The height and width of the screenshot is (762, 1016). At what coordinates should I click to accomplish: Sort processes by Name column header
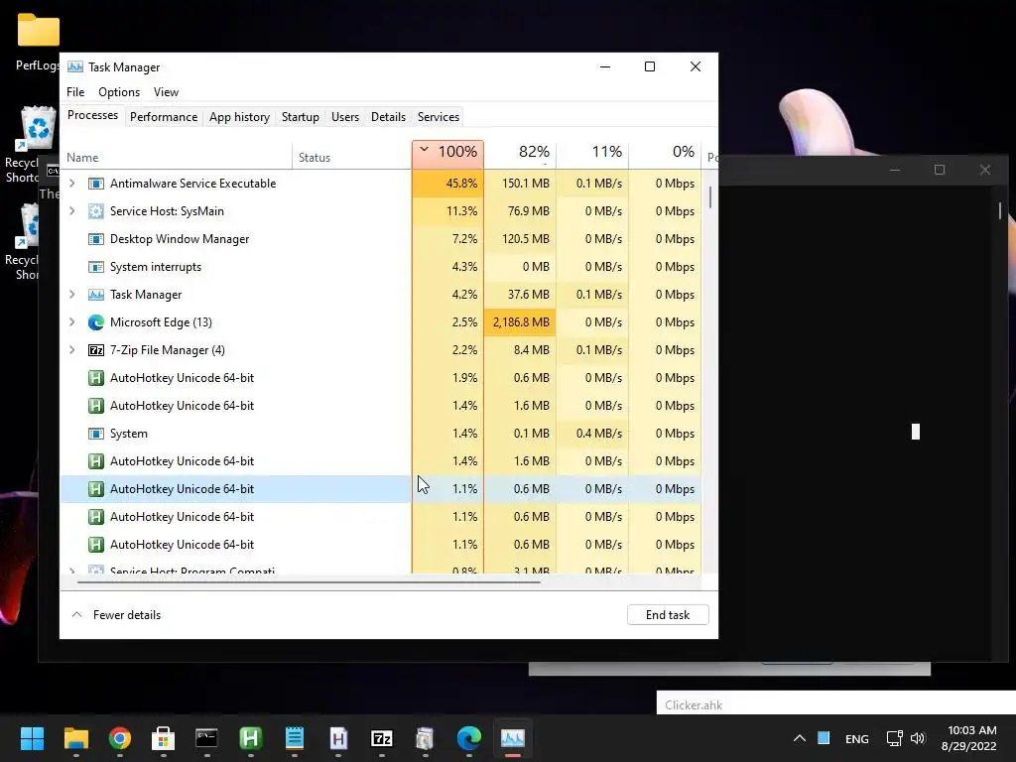pyautogui.click(x=177, y=157)
